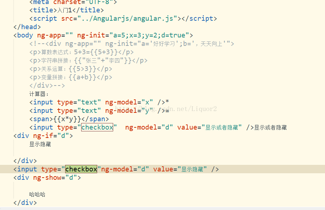Click the outlined word checkbox in the indented input line

[x=97, y=127]
